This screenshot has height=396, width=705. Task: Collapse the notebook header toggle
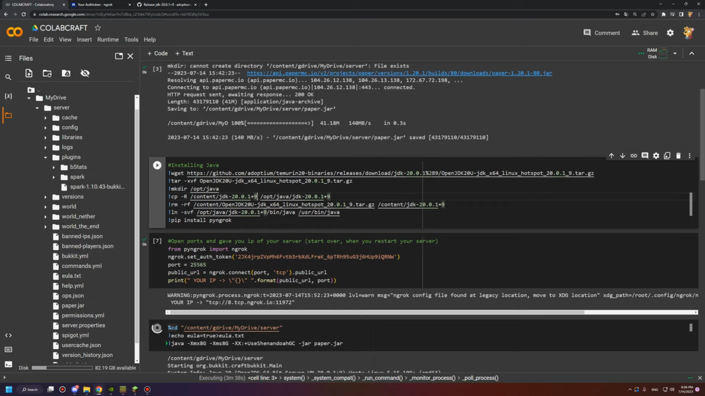(x=691, y=53)
